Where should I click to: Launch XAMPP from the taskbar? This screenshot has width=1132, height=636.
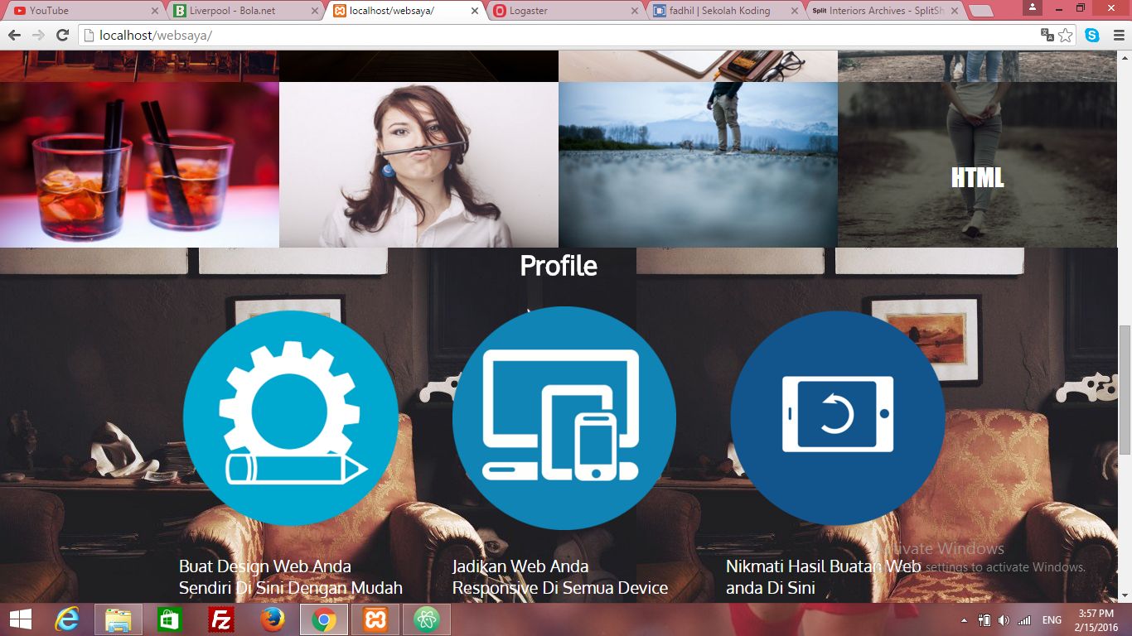point(375,619)
